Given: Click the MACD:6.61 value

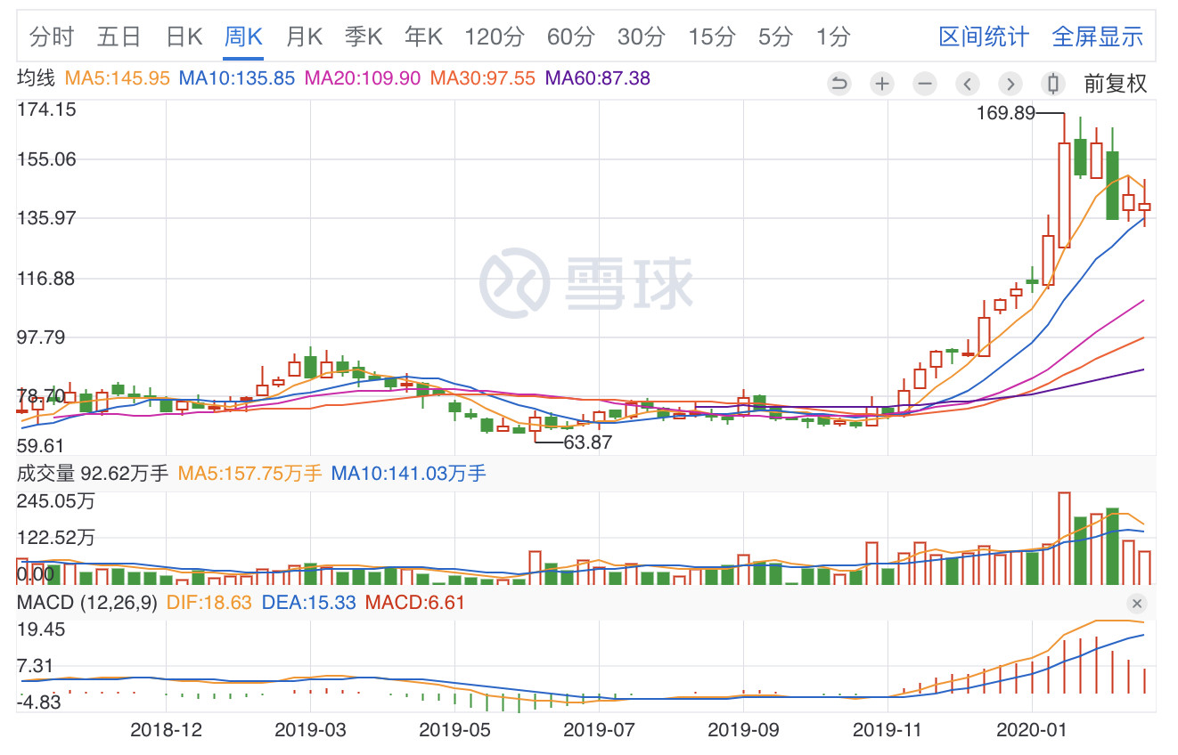Looking at the screenshot, I should (415, 604).
